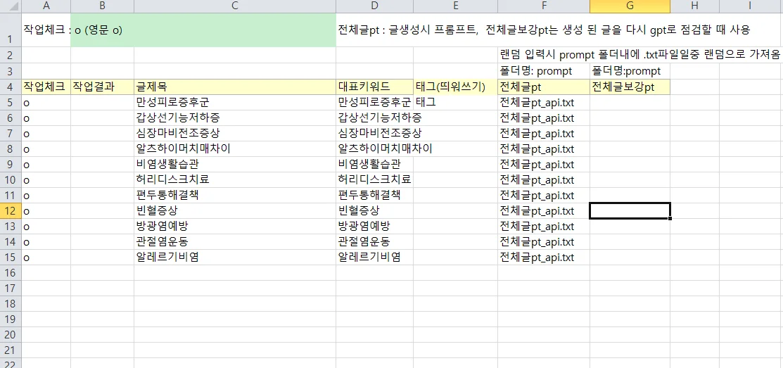The width and height of the screenshot is (783, 368).
Task: Select column B header
Action: 103,6
